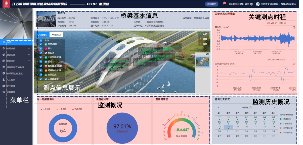Screen dimensions: 303x145
Task: Select calendar date 15
Action: pyautogui.click(x=237, y=127)
